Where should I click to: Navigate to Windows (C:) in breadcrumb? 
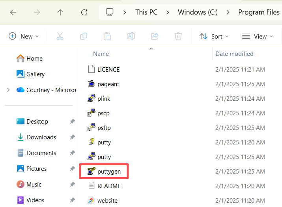coord(198,12)
